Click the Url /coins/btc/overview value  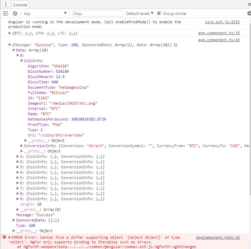61,135
